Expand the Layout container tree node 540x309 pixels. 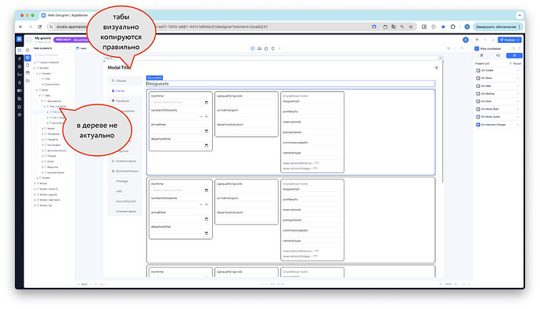coord(34,62)
